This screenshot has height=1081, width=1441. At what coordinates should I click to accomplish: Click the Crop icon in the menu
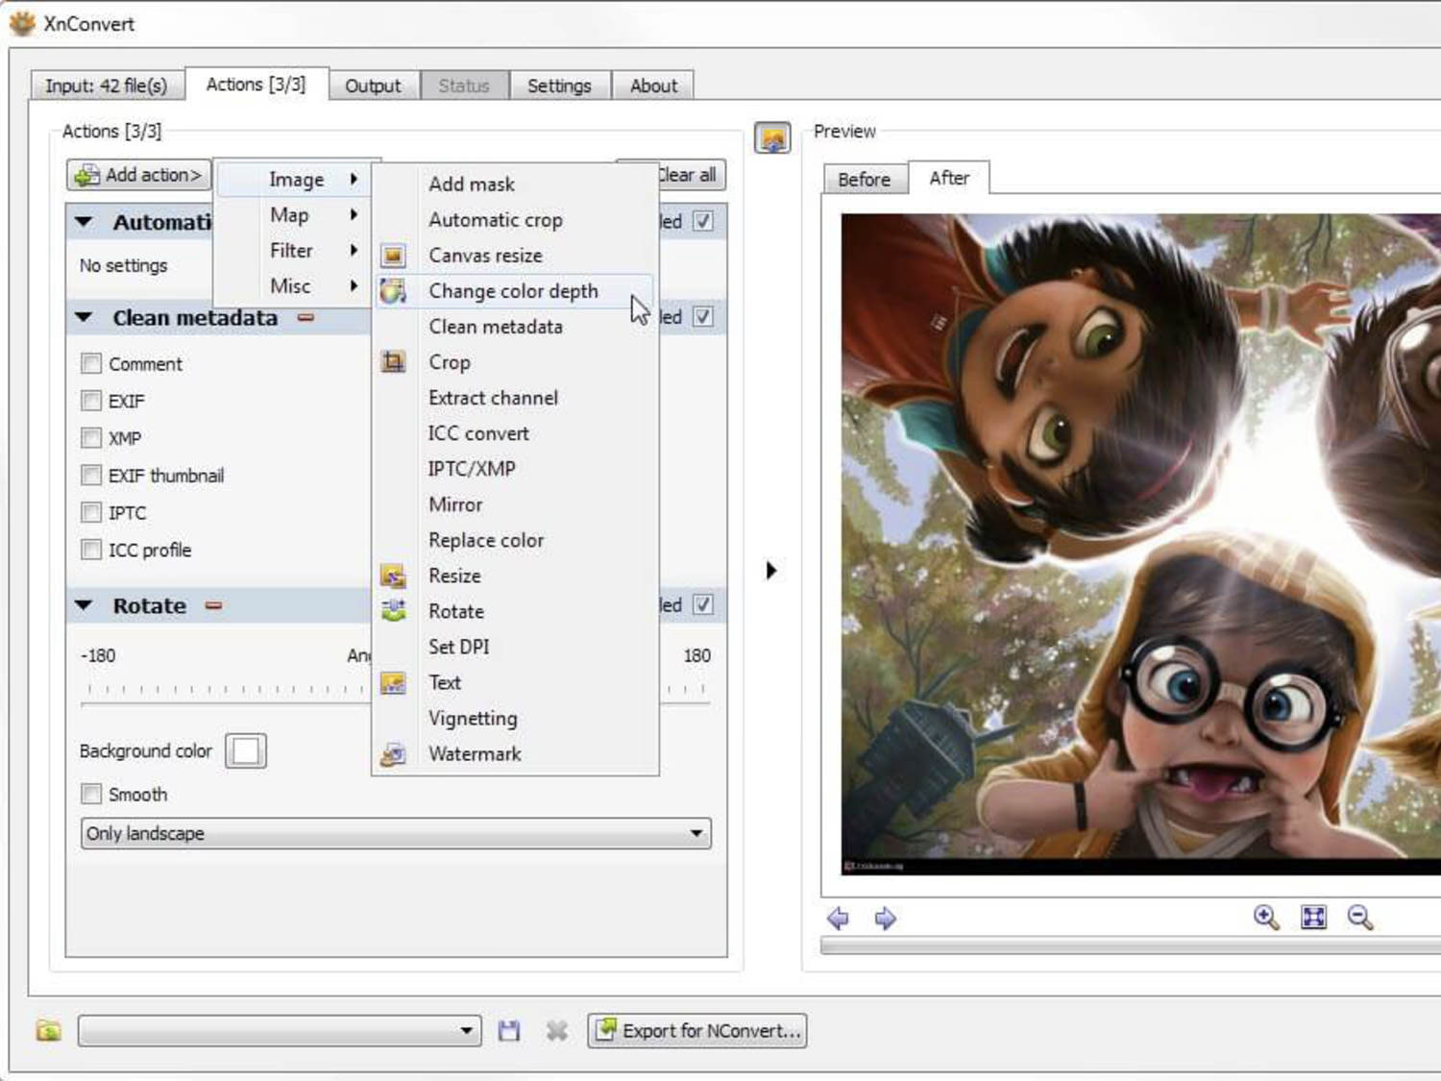coord(393,362)
